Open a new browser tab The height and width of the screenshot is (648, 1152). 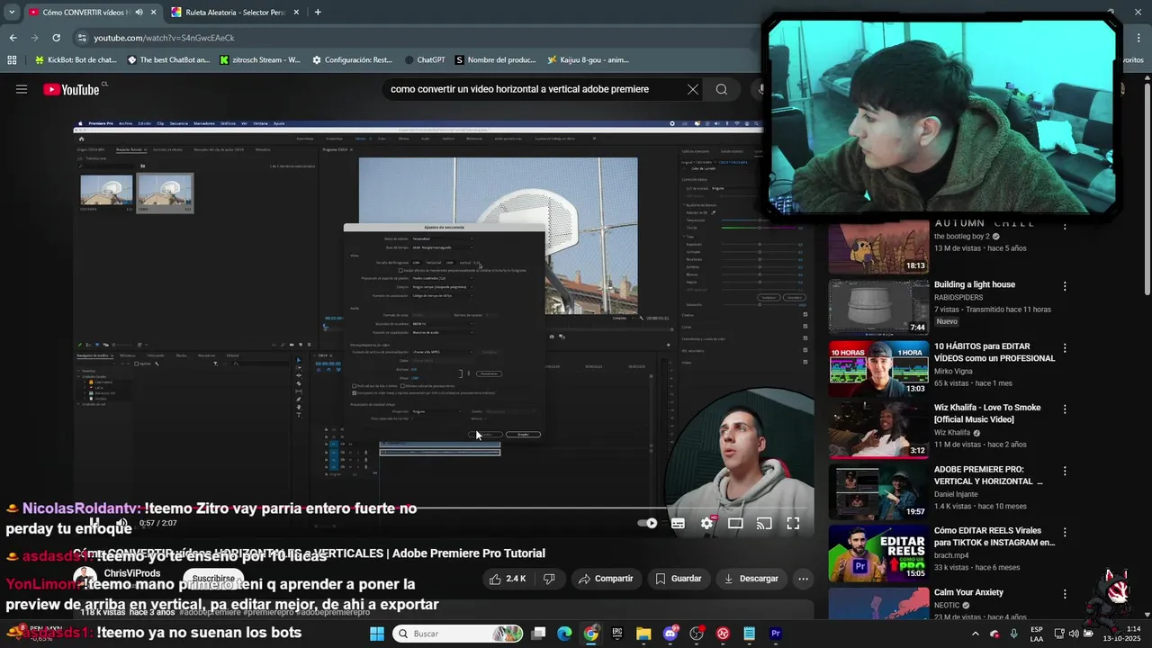(x=318, y=13)
